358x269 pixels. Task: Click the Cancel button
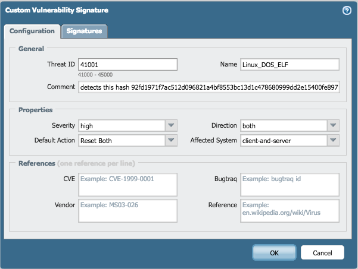(x=322, y=252)
